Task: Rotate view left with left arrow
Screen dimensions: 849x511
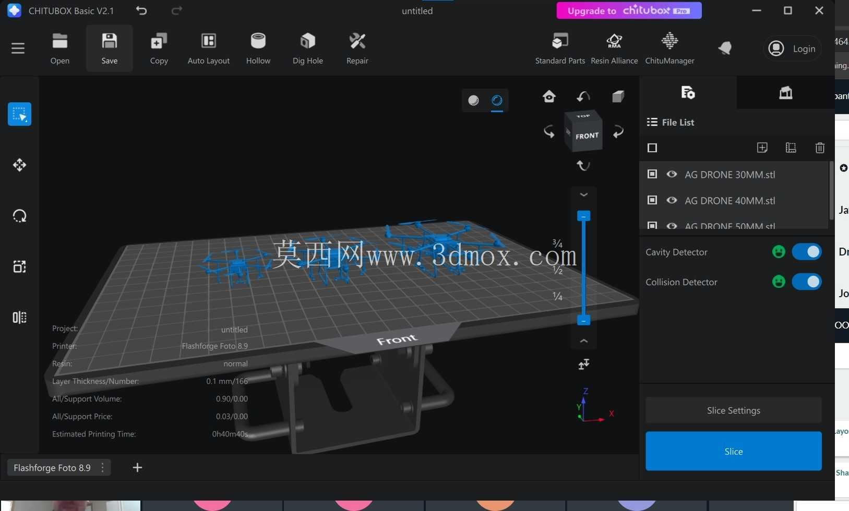Action: [549, 131]
